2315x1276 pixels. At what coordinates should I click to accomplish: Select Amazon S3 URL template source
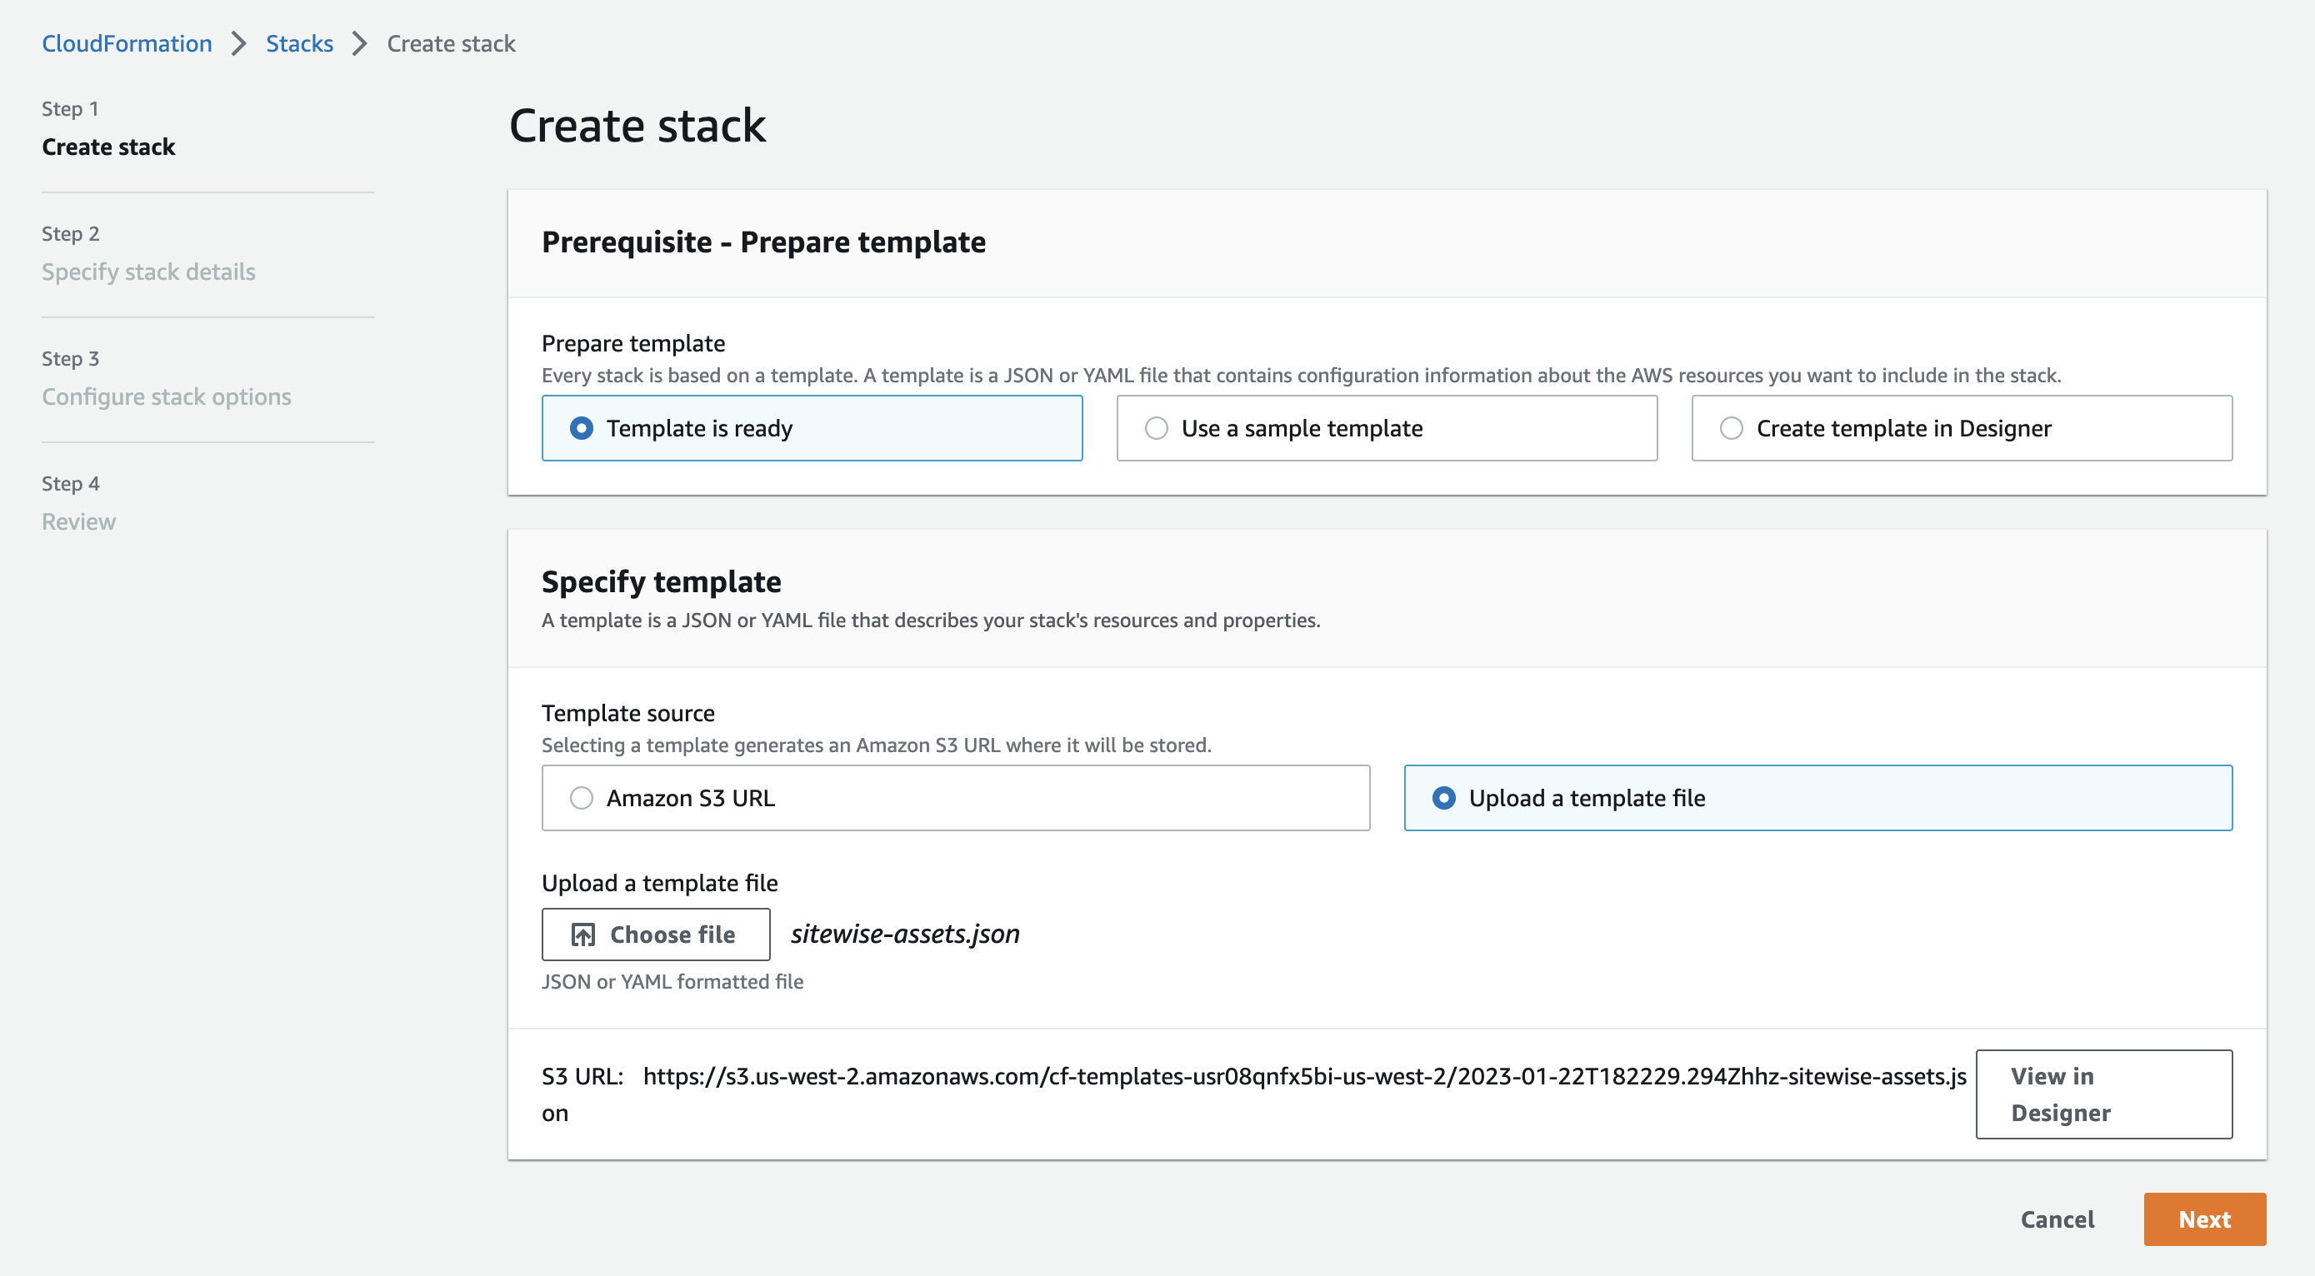(582, 797)
